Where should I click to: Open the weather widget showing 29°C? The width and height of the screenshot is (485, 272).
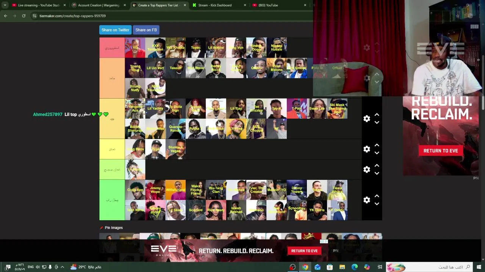tap(86, 267)
